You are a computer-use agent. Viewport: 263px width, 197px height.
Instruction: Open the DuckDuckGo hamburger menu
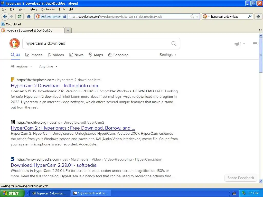click(x=255, y=44)
